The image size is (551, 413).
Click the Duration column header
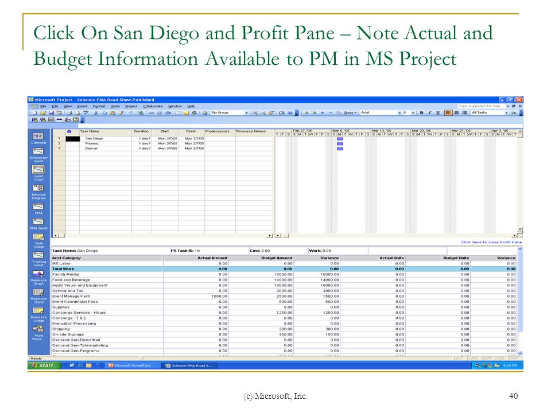pos(141,131)
